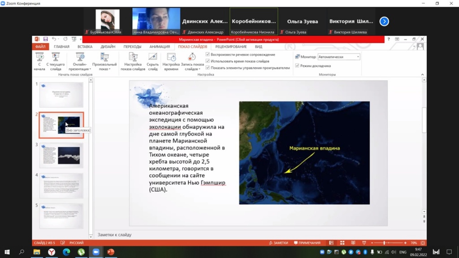Toggle 'Воспроизвести речевое сопровождение' checkbox
Viewport: 459px width, 258px height.
pyautogui.click(x=208, y=55)
